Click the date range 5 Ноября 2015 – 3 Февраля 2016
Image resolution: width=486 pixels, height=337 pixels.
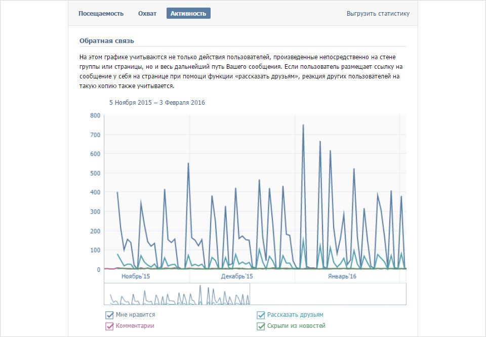tap(157, 103)
